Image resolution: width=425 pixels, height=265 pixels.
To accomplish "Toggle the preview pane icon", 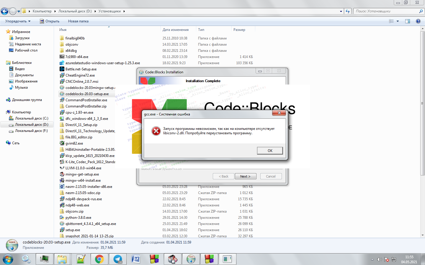I will (x=408, y=21).
